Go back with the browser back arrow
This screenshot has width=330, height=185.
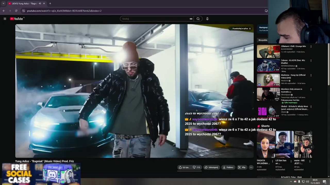[4, 11]
